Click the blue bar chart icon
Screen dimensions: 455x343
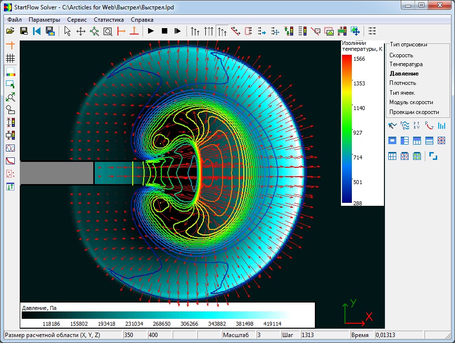pyautogui.click(x=442, y=125)
